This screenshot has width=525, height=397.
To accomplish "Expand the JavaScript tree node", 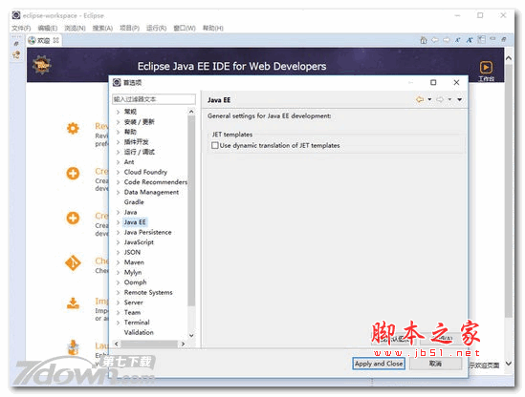I will pos(118,242).
